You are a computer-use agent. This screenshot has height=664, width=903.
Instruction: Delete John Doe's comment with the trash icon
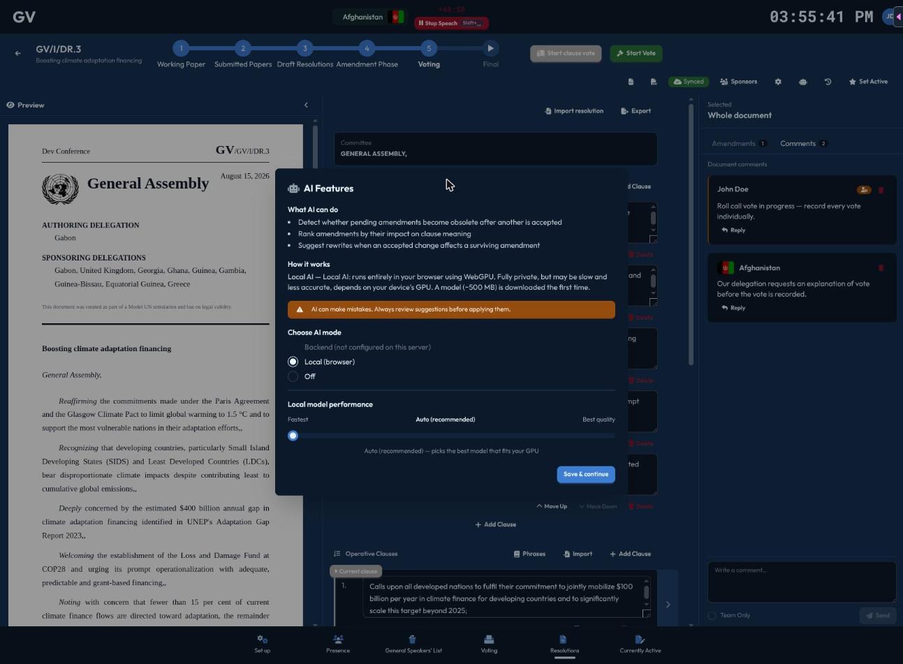(x=881, y=190)
